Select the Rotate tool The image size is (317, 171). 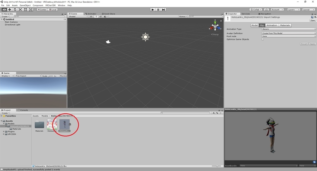click(15, 10)
